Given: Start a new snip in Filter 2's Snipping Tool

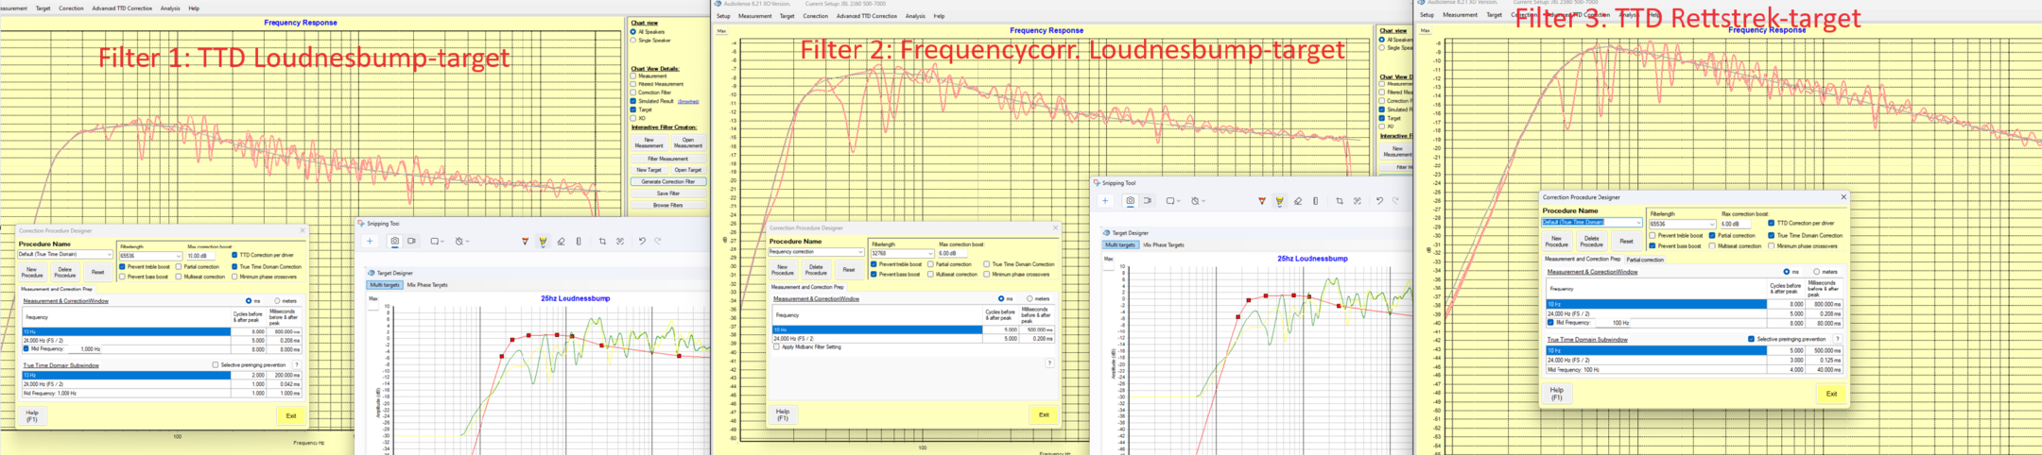Looking at the screenshot, I should [x=1105, y=201].
